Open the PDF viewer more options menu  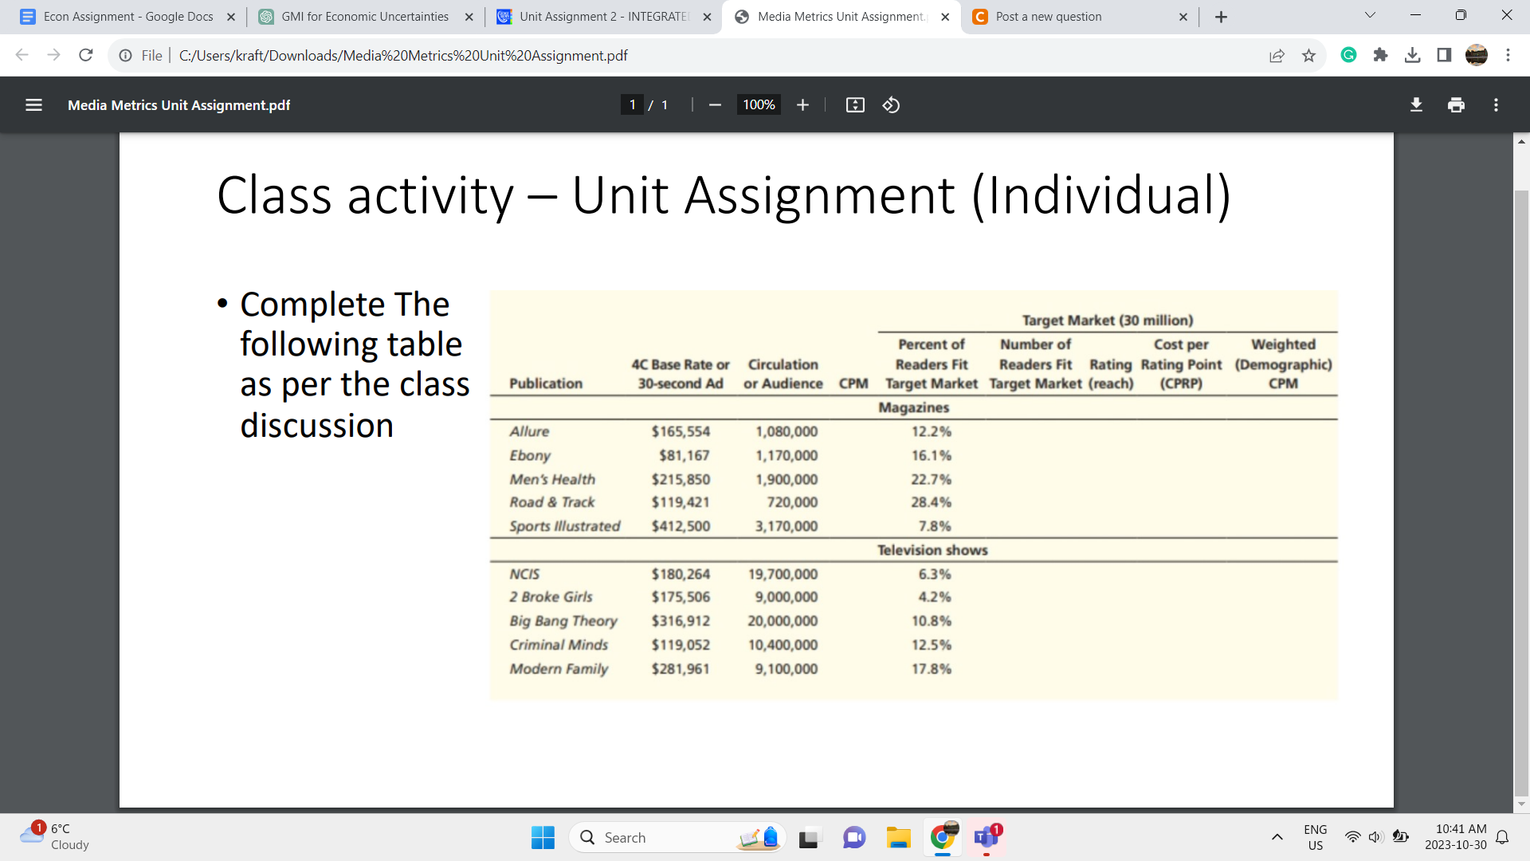click(1496, 104)
